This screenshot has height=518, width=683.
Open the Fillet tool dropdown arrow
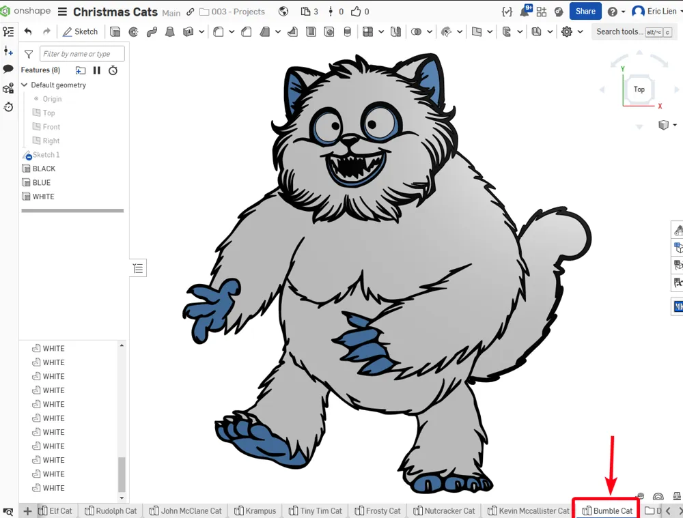232,32
